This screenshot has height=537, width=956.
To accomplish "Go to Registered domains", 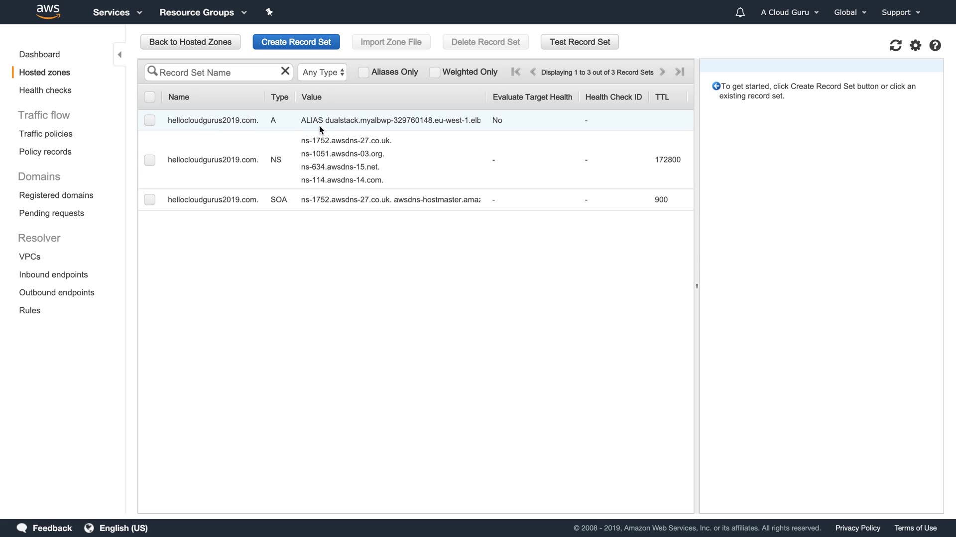I will pyautogui.click(x=56, y=195).
